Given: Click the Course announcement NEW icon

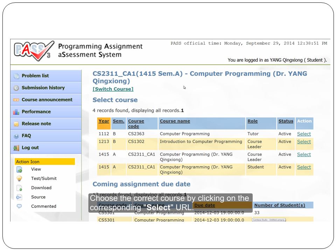Looking at the screenshot, I should [16, 100].
